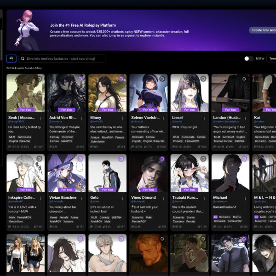The width and height of the screenshot is (276, 276).
Task: Click For You badge on Tsubaki card
Action: point(190,190)
